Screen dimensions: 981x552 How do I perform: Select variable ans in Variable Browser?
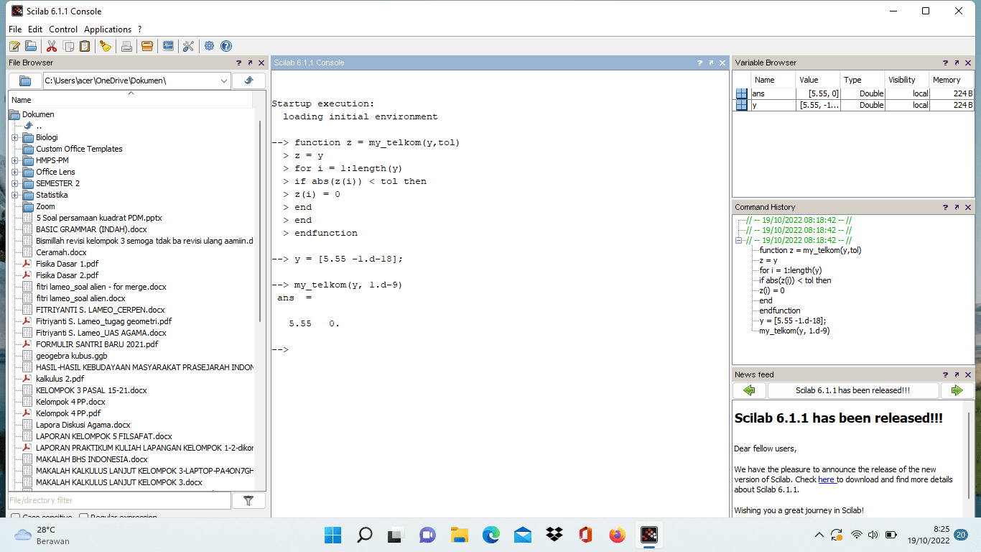[x=853, y=93]
